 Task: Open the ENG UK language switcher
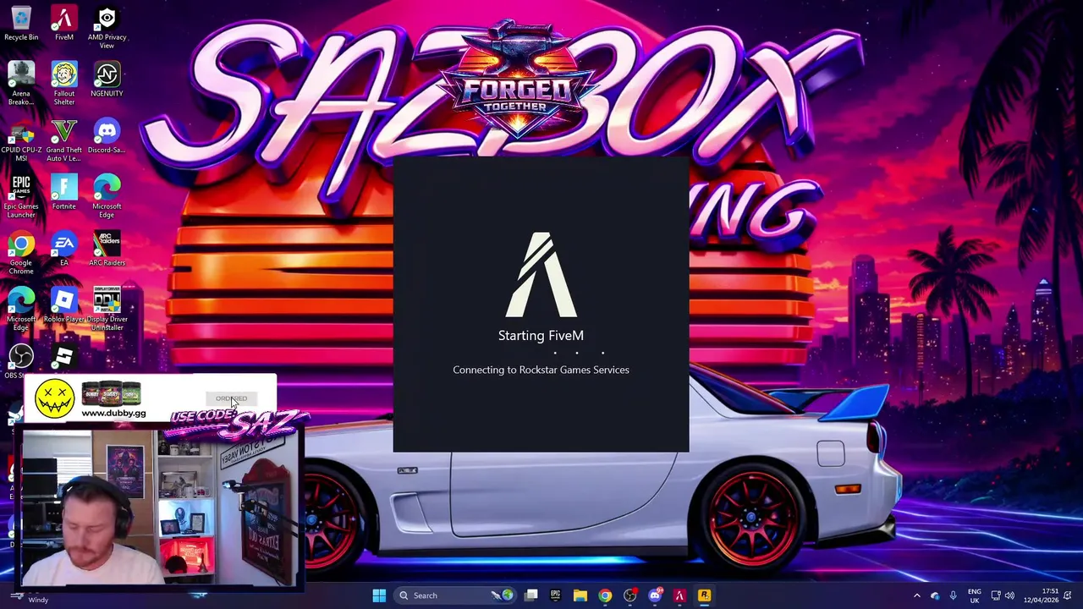point(975,595)
